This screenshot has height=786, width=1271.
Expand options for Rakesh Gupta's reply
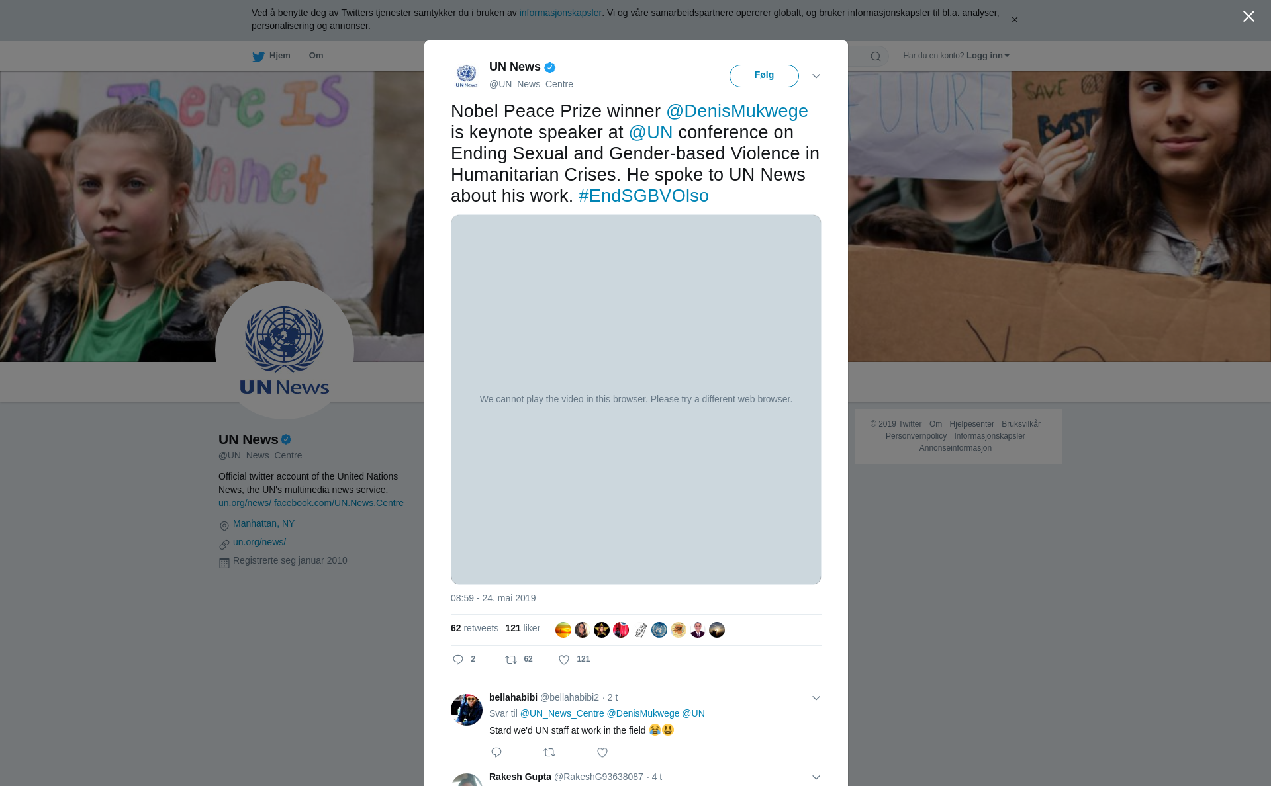816,777
